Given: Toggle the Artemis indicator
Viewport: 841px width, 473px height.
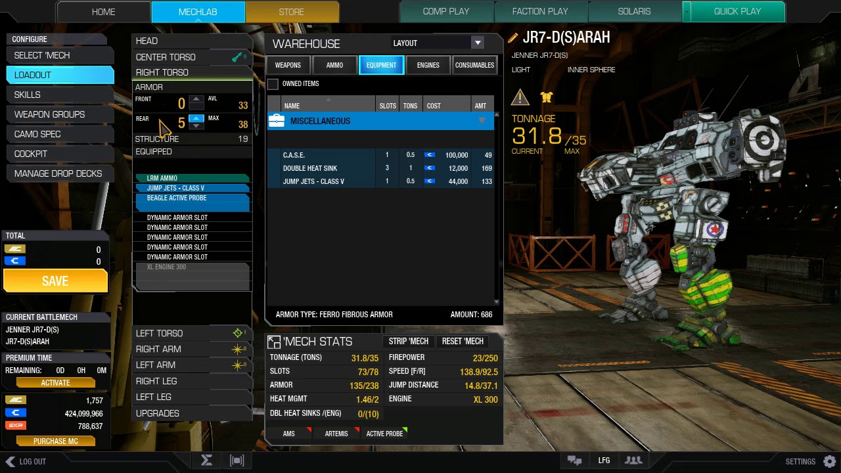Looking at the screenshot, I should point(336,434).
